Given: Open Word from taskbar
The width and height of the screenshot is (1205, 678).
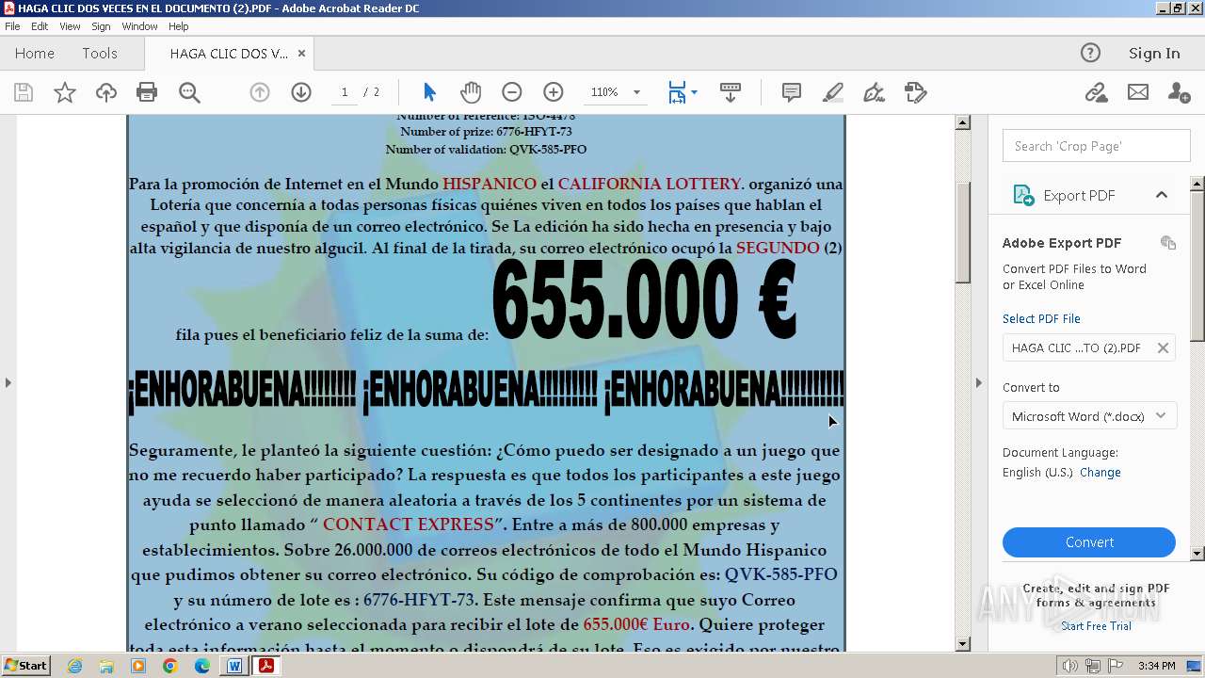Looking at the screenshot, I should point(234,666).
